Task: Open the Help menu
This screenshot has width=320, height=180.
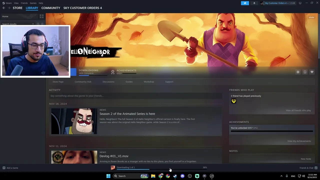Action: click(x=41, y=3)
